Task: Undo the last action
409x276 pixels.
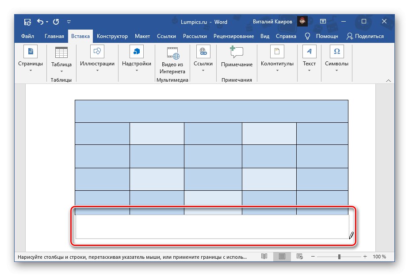Action: (40, 22)
